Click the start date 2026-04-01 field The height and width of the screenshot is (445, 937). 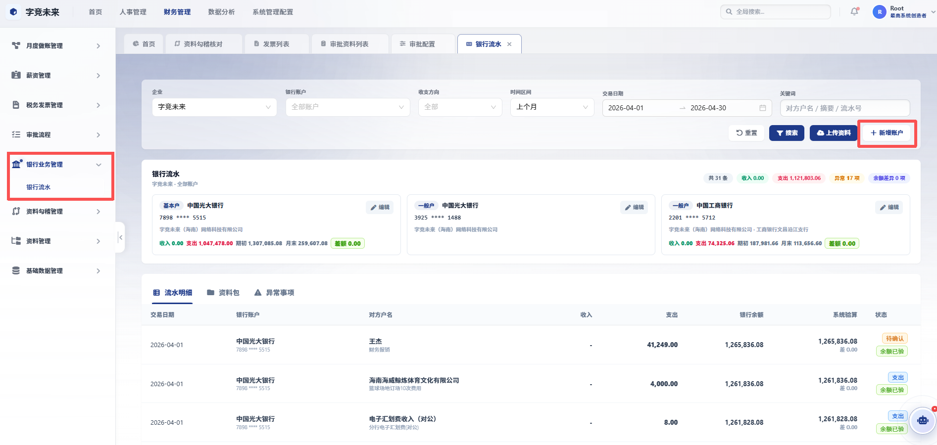point(626,108)
